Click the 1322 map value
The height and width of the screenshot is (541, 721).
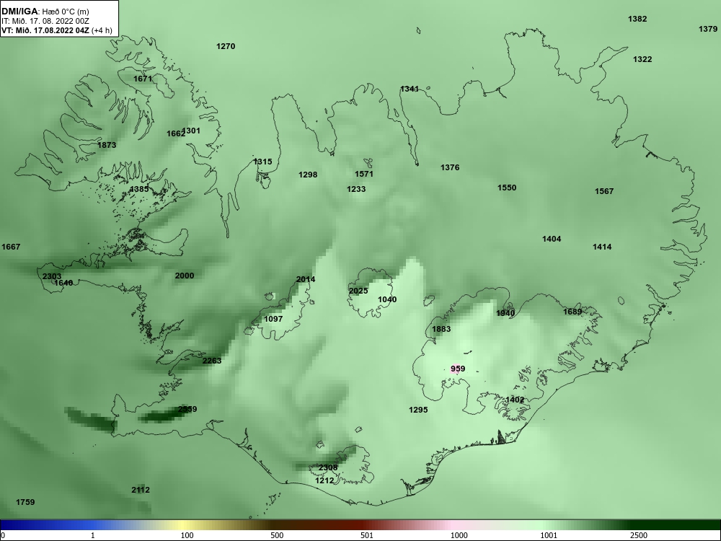(642, 59)
